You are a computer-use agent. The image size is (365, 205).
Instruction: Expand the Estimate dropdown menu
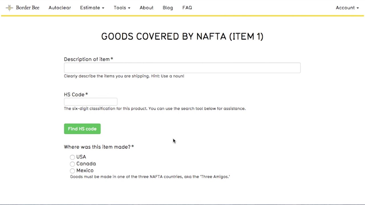(92, 8)
